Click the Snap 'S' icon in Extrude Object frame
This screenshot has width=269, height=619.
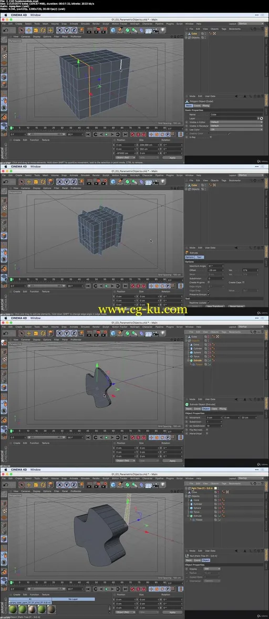point(4,411)
